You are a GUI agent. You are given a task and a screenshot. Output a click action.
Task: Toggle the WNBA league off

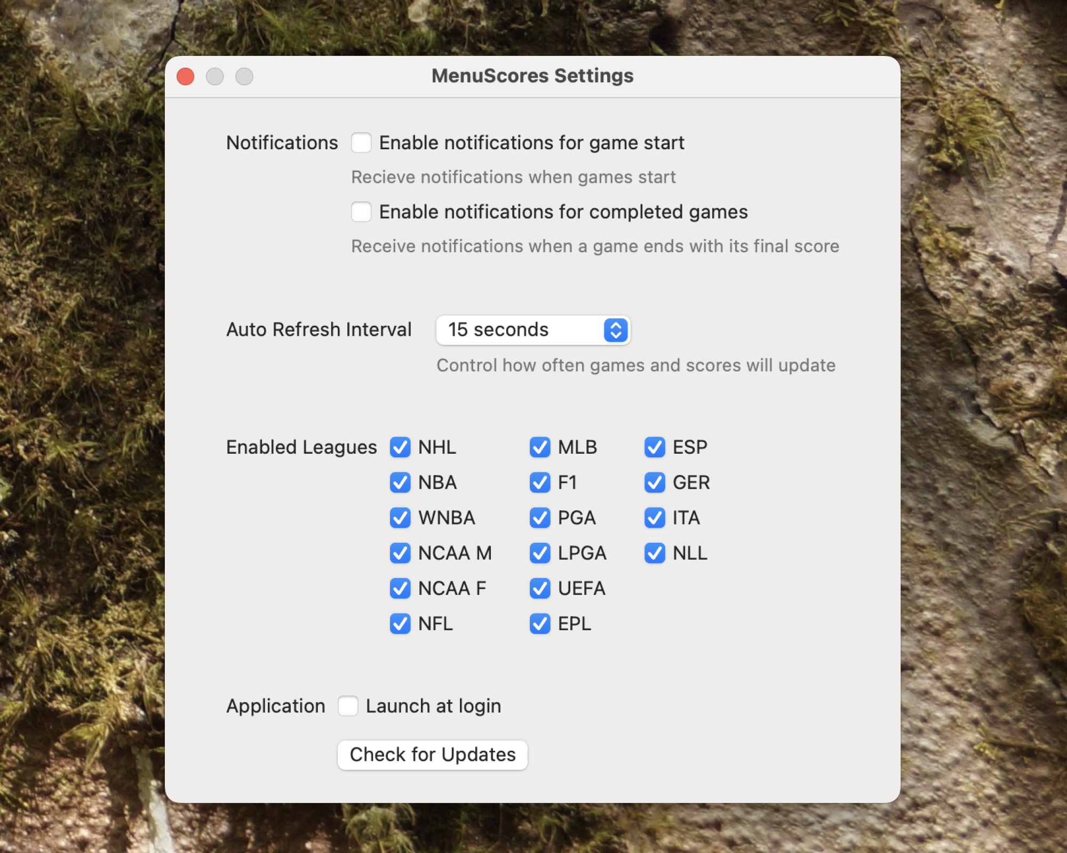coord(400,518)
